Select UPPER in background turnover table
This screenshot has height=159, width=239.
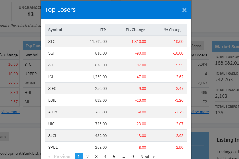point(31,74)
